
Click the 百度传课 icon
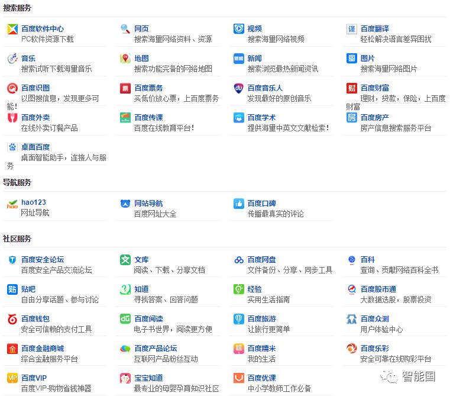pos(125,118)
